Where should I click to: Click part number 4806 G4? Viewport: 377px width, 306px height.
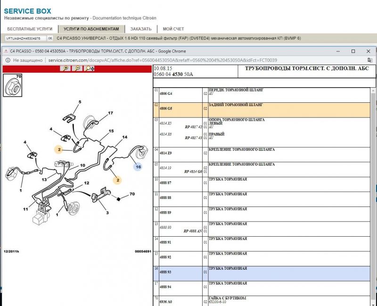(x=166, y=93)
